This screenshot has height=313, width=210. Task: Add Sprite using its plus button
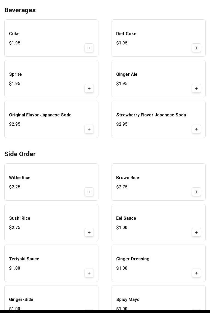pyautogui.click(x=89, y=89)
